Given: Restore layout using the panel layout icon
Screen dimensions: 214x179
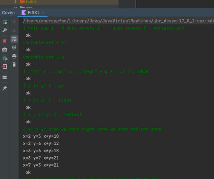Looking at the screenshot, I should [x=5, y=78].
